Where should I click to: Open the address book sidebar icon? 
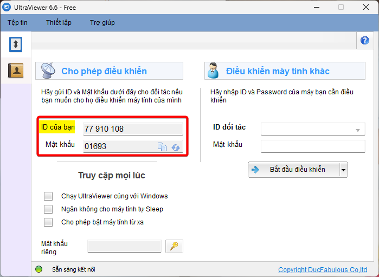point(16,70)
